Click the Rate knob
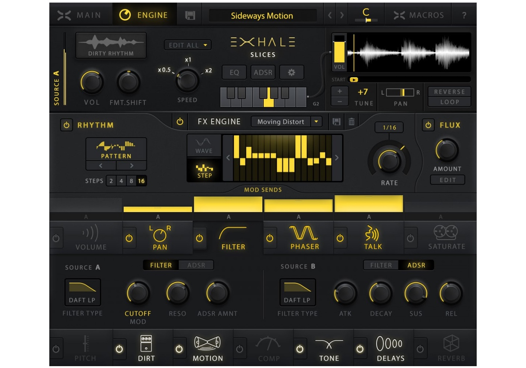This screenshot has height=368, width=526. pyautogui.click(x=389, y=161)
